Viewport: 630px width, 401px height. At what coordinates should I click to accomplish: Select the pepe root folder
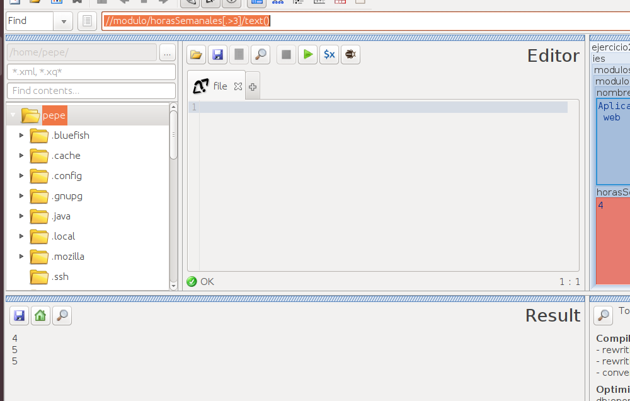click(54, 115)
